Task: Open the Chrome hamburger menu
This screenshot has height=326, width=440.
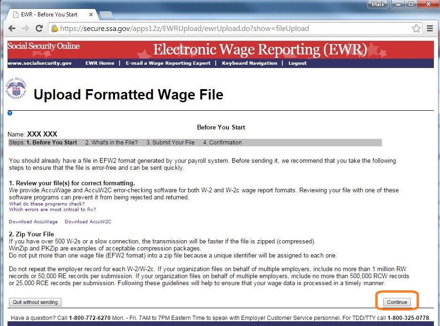Action: [430, 29]
